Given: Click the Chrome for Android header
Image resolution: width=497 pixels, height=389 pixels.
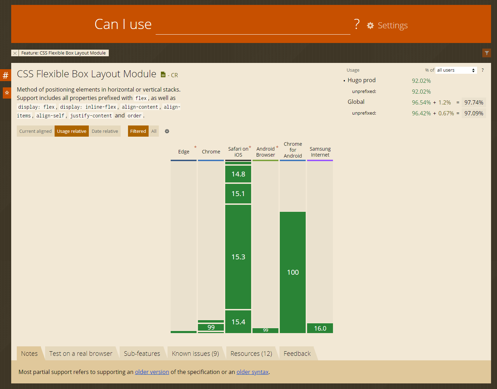Looking at the screenshot, I should tap(293, 150).
